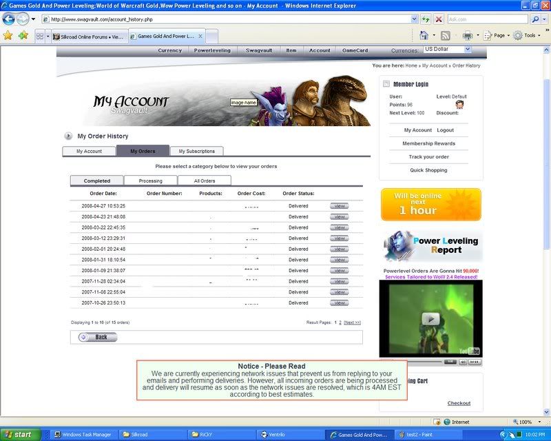Click the My Order History arrow icon
Screen dimensions: 551x441
point(68,136)
